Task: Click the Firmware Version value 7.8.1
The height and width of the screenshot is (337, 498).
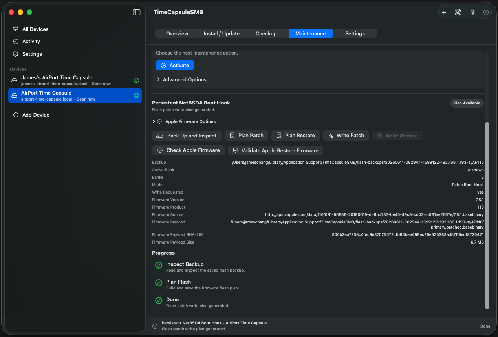Action: click(x=480, y=200)
